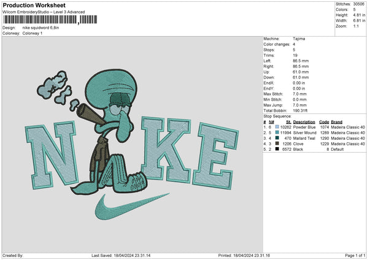Click the Width value 6.81 in
Image resolution: width=368 pixels, height=260 pixels.
click(x=359, y=21)
